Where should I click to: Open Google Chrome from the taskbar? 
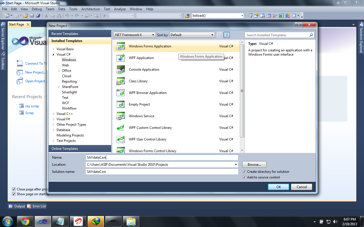[x=25, y=221]
